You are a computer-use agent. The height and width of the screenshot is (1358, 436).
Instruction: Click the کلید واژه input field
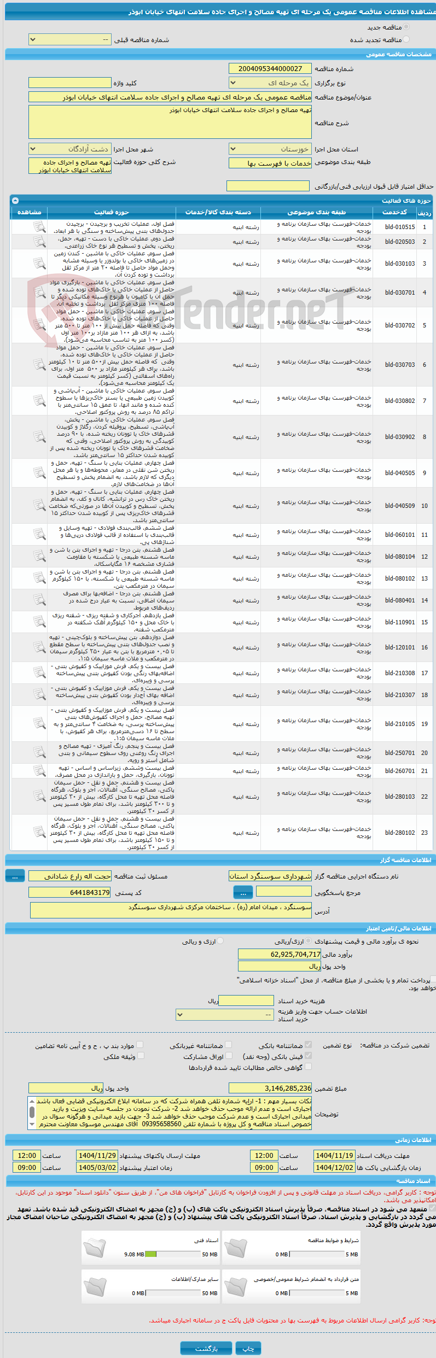[69, 83]
